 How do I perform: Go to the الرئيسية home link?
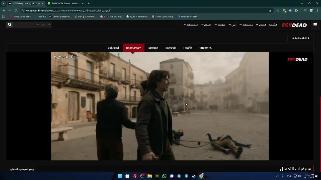pos(273,25)
